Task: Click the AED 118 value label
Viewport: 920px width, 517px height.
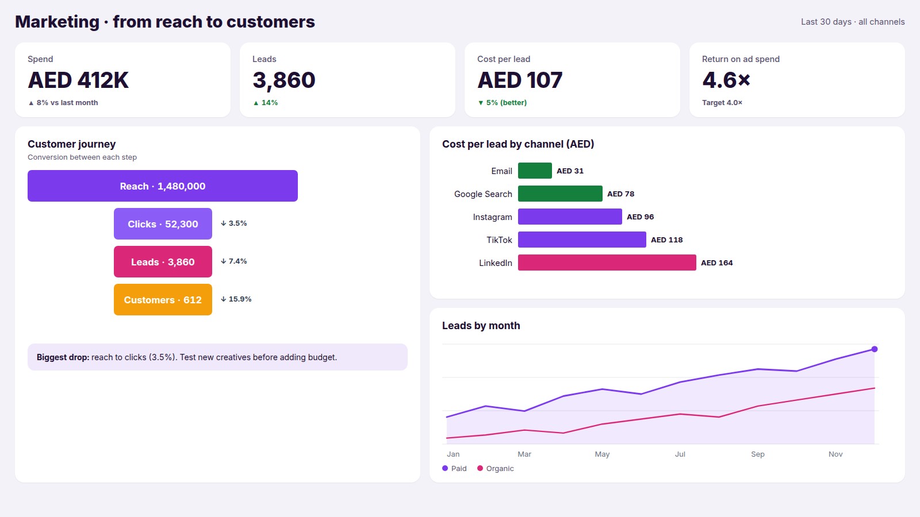Action: (667, 240)
